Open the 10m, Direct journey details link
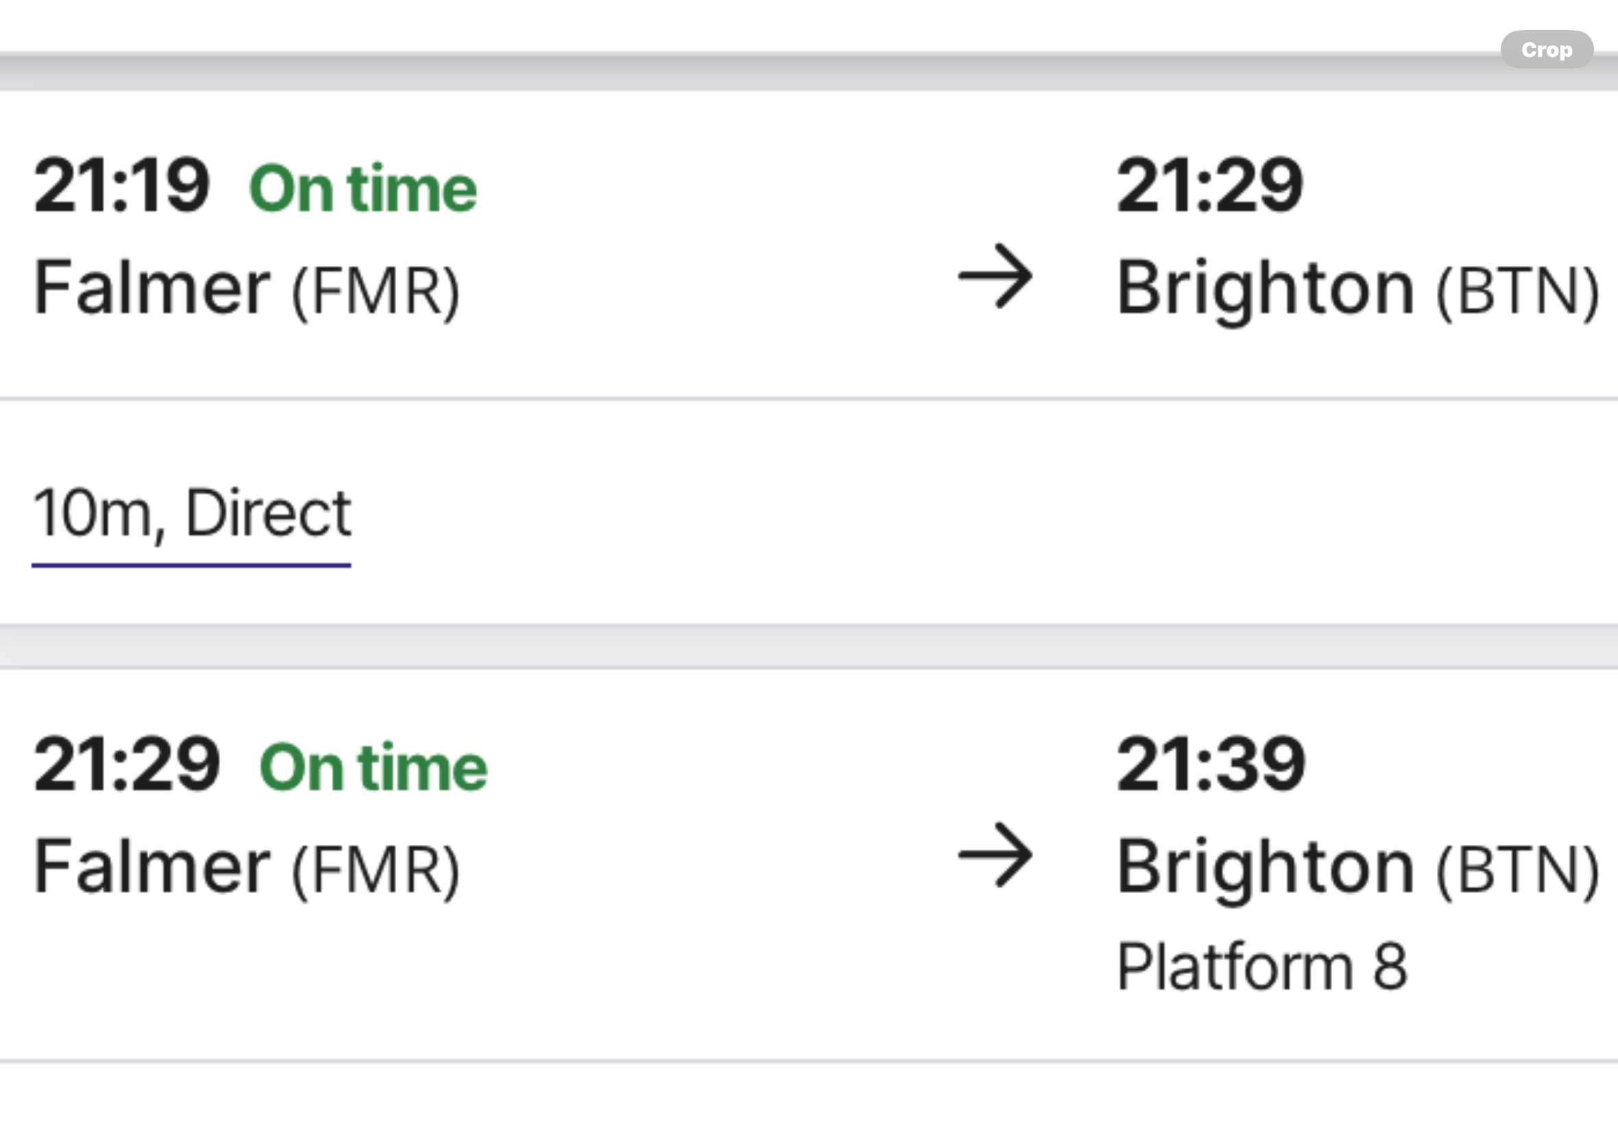 (x=191, y=513)
